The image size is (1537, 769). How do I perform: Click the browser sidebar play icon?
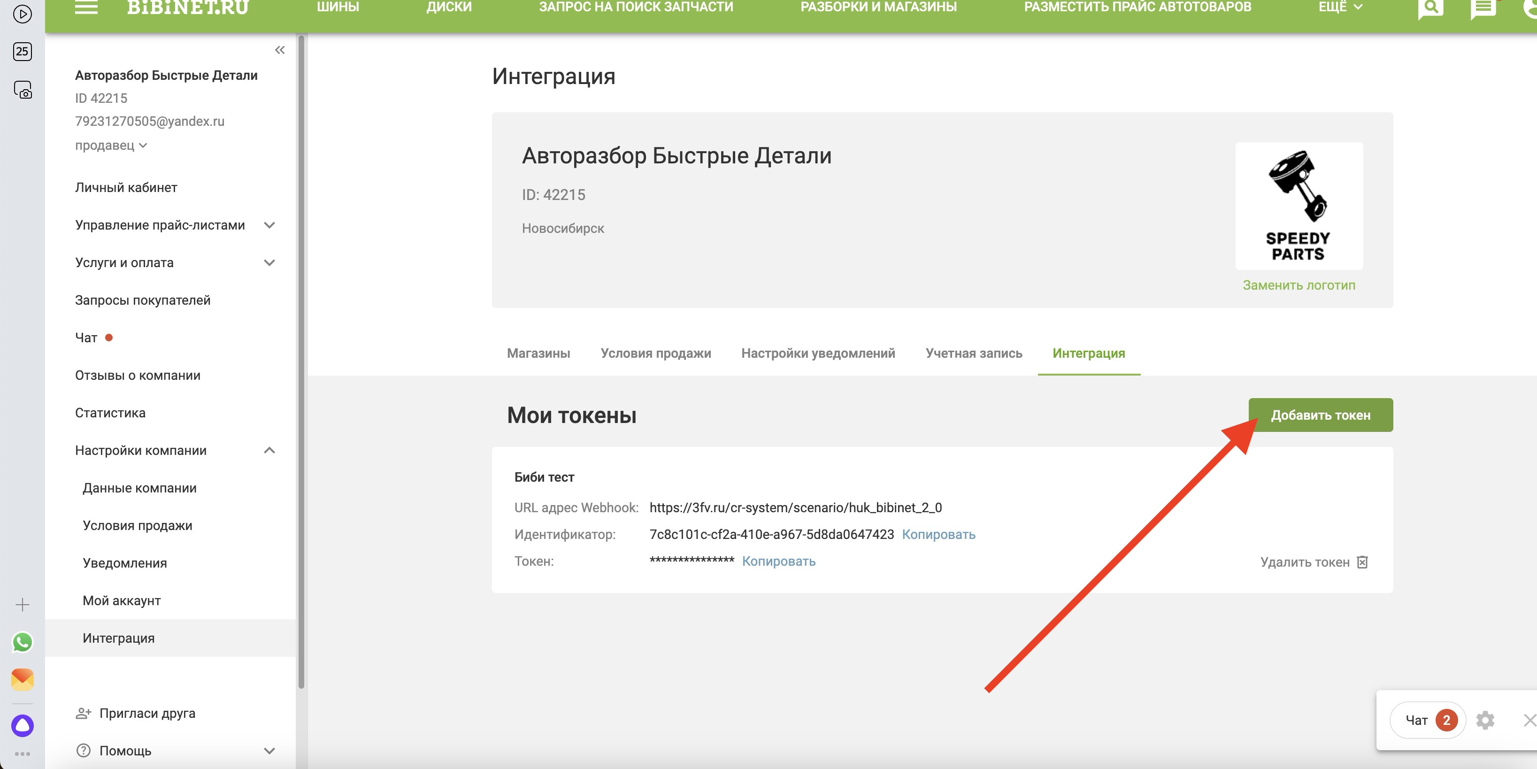pos(22,14)
